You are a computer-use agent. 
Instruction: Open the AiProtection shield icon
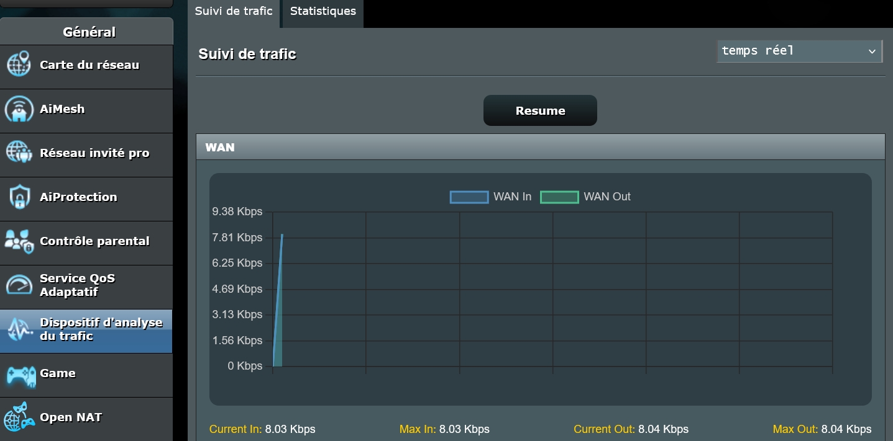[x=19, y=197]
